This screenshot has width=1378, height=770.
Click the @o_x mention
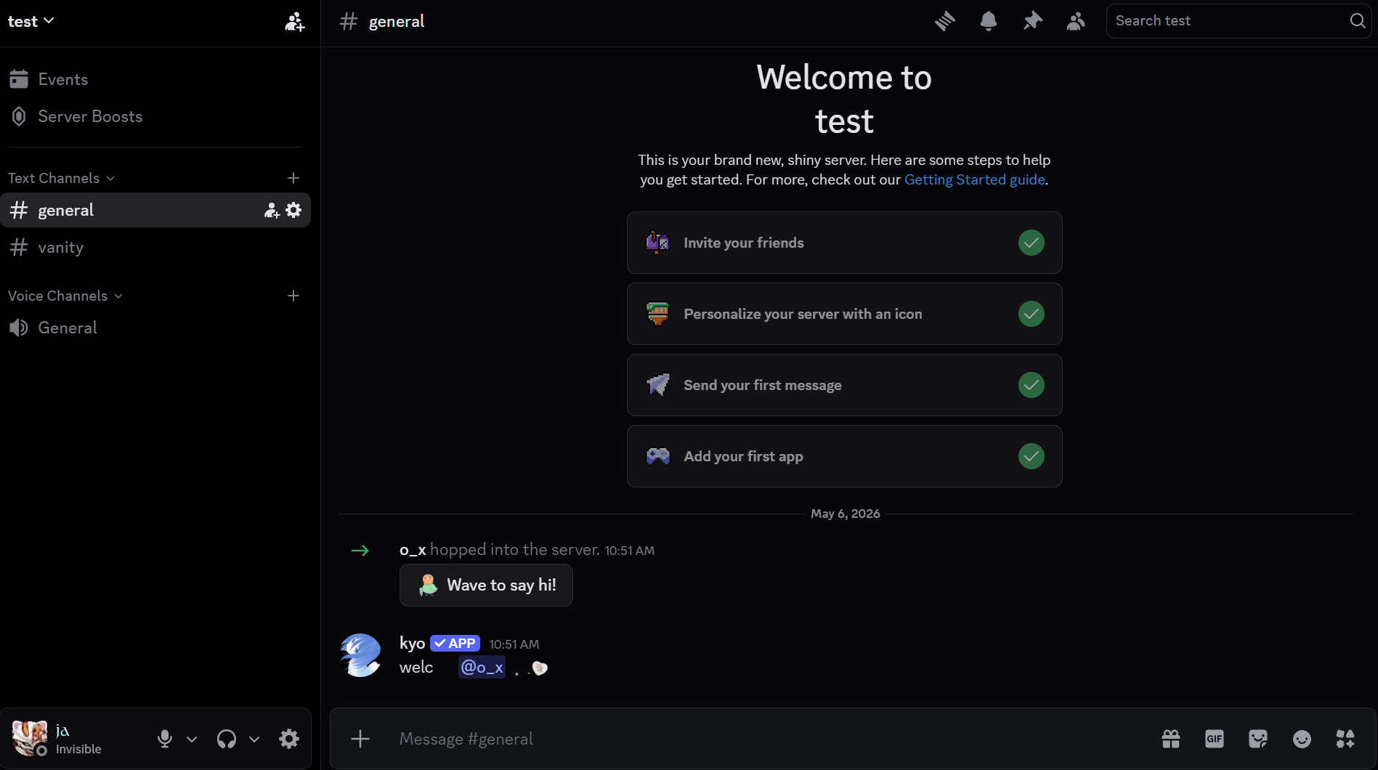click(482, 667)
